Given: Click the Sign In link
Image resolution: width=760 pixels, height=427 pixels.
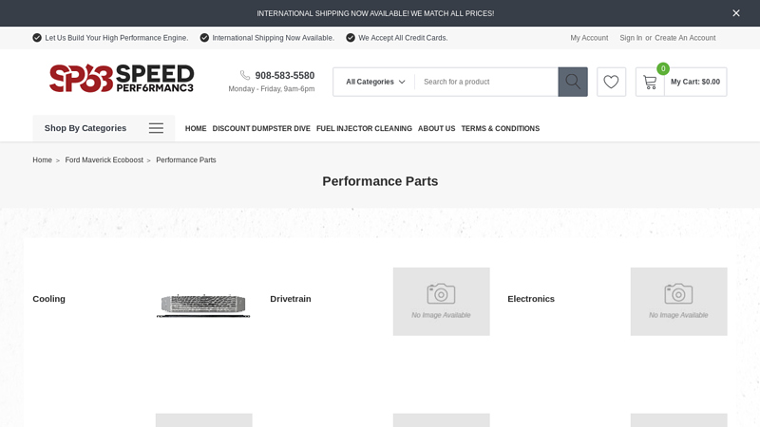Looking at the screenshot, I should 631,38.
